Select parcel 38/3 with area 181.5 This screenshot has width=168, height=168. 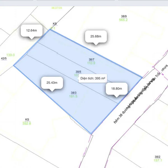[x=74, y=94]
